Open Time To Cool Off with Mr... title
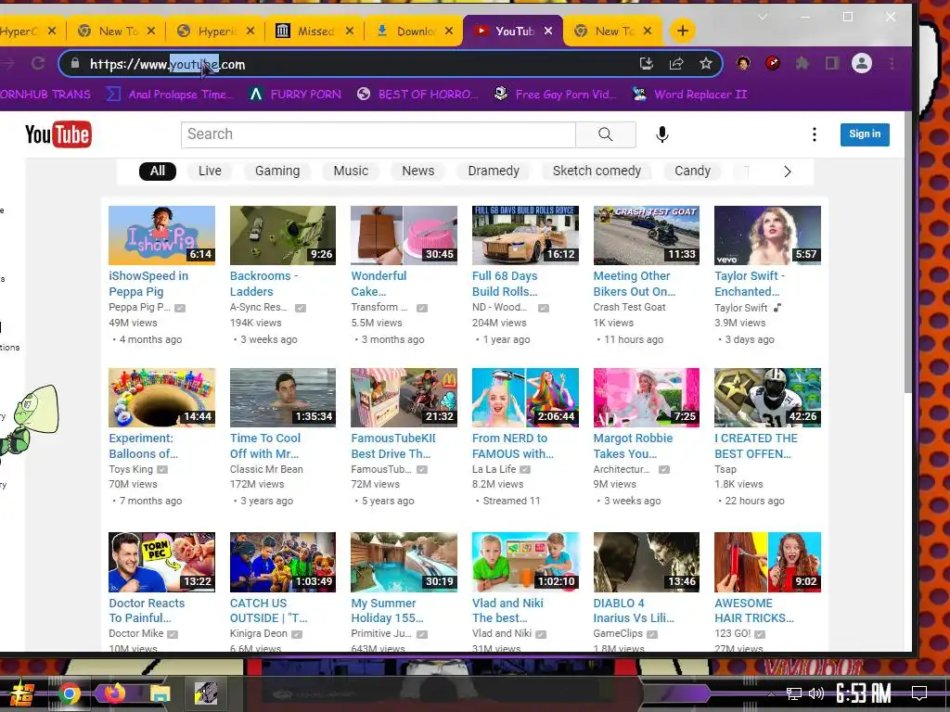950x712 pixels. [264, 446]
